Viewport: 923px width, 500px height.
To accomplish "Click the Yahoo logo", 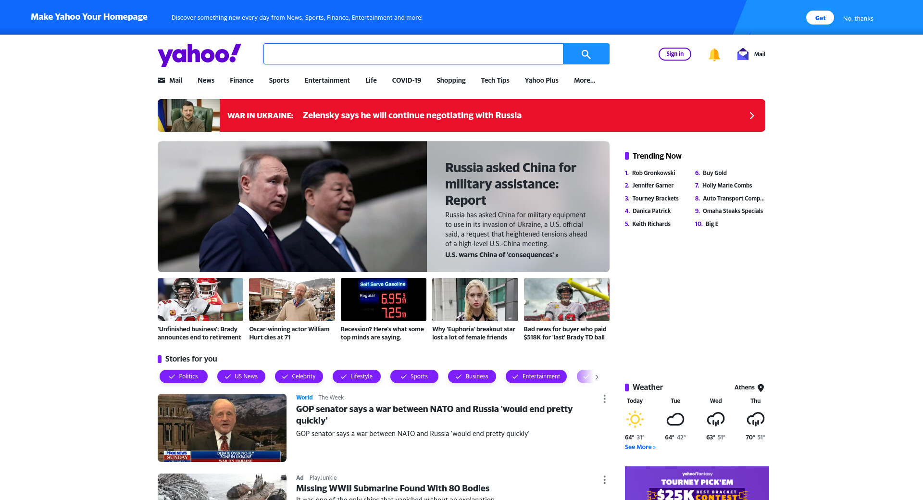I will coord(200,54).
